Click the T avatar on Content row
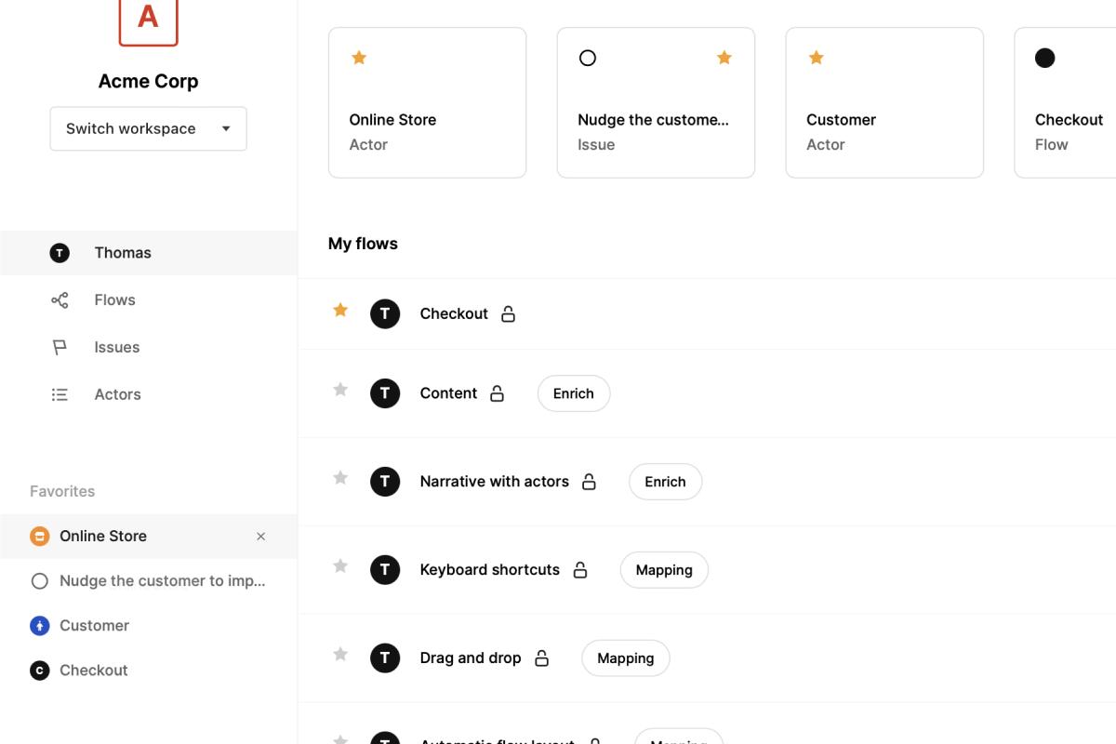 click(x=385, y=393)
